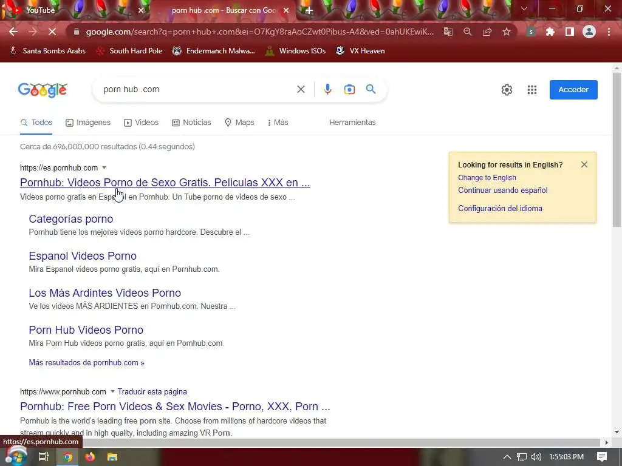Viewport: 622px width, 466px height.
Task: Click the holiday Google logo
Action: [43, 90]
